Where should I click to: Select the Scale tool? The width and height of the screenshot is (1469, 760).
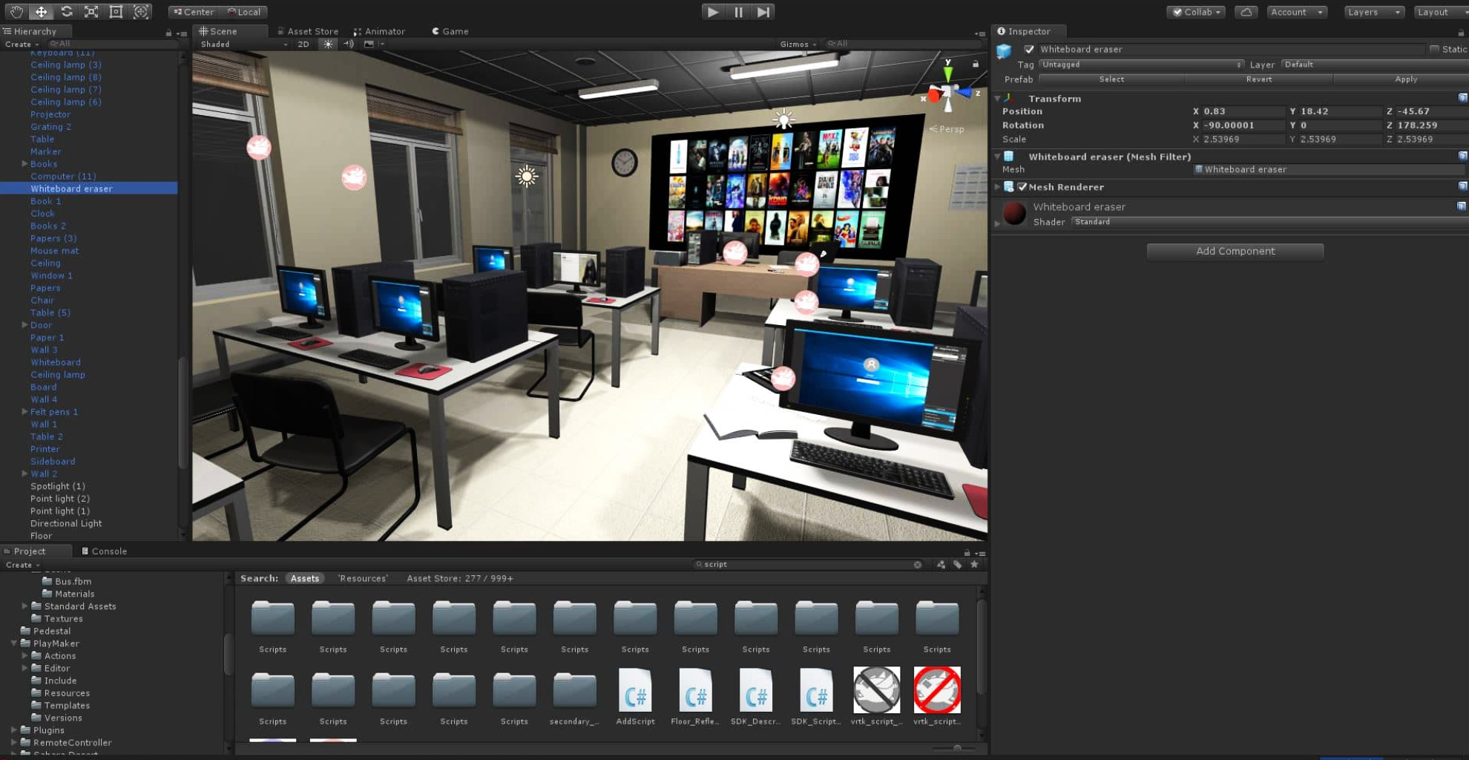[x=91, y=12]
